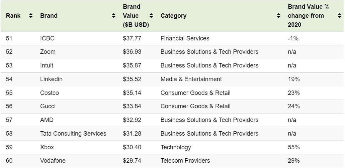Select Tata Consulting Services row
This screenshot has height=168, width=345.
click(73, 134)
